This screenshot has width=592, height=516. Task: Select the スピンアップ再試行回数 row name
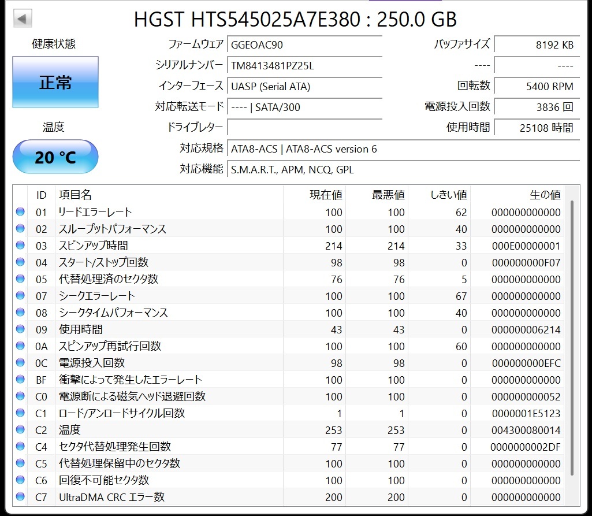pos(110,346)
